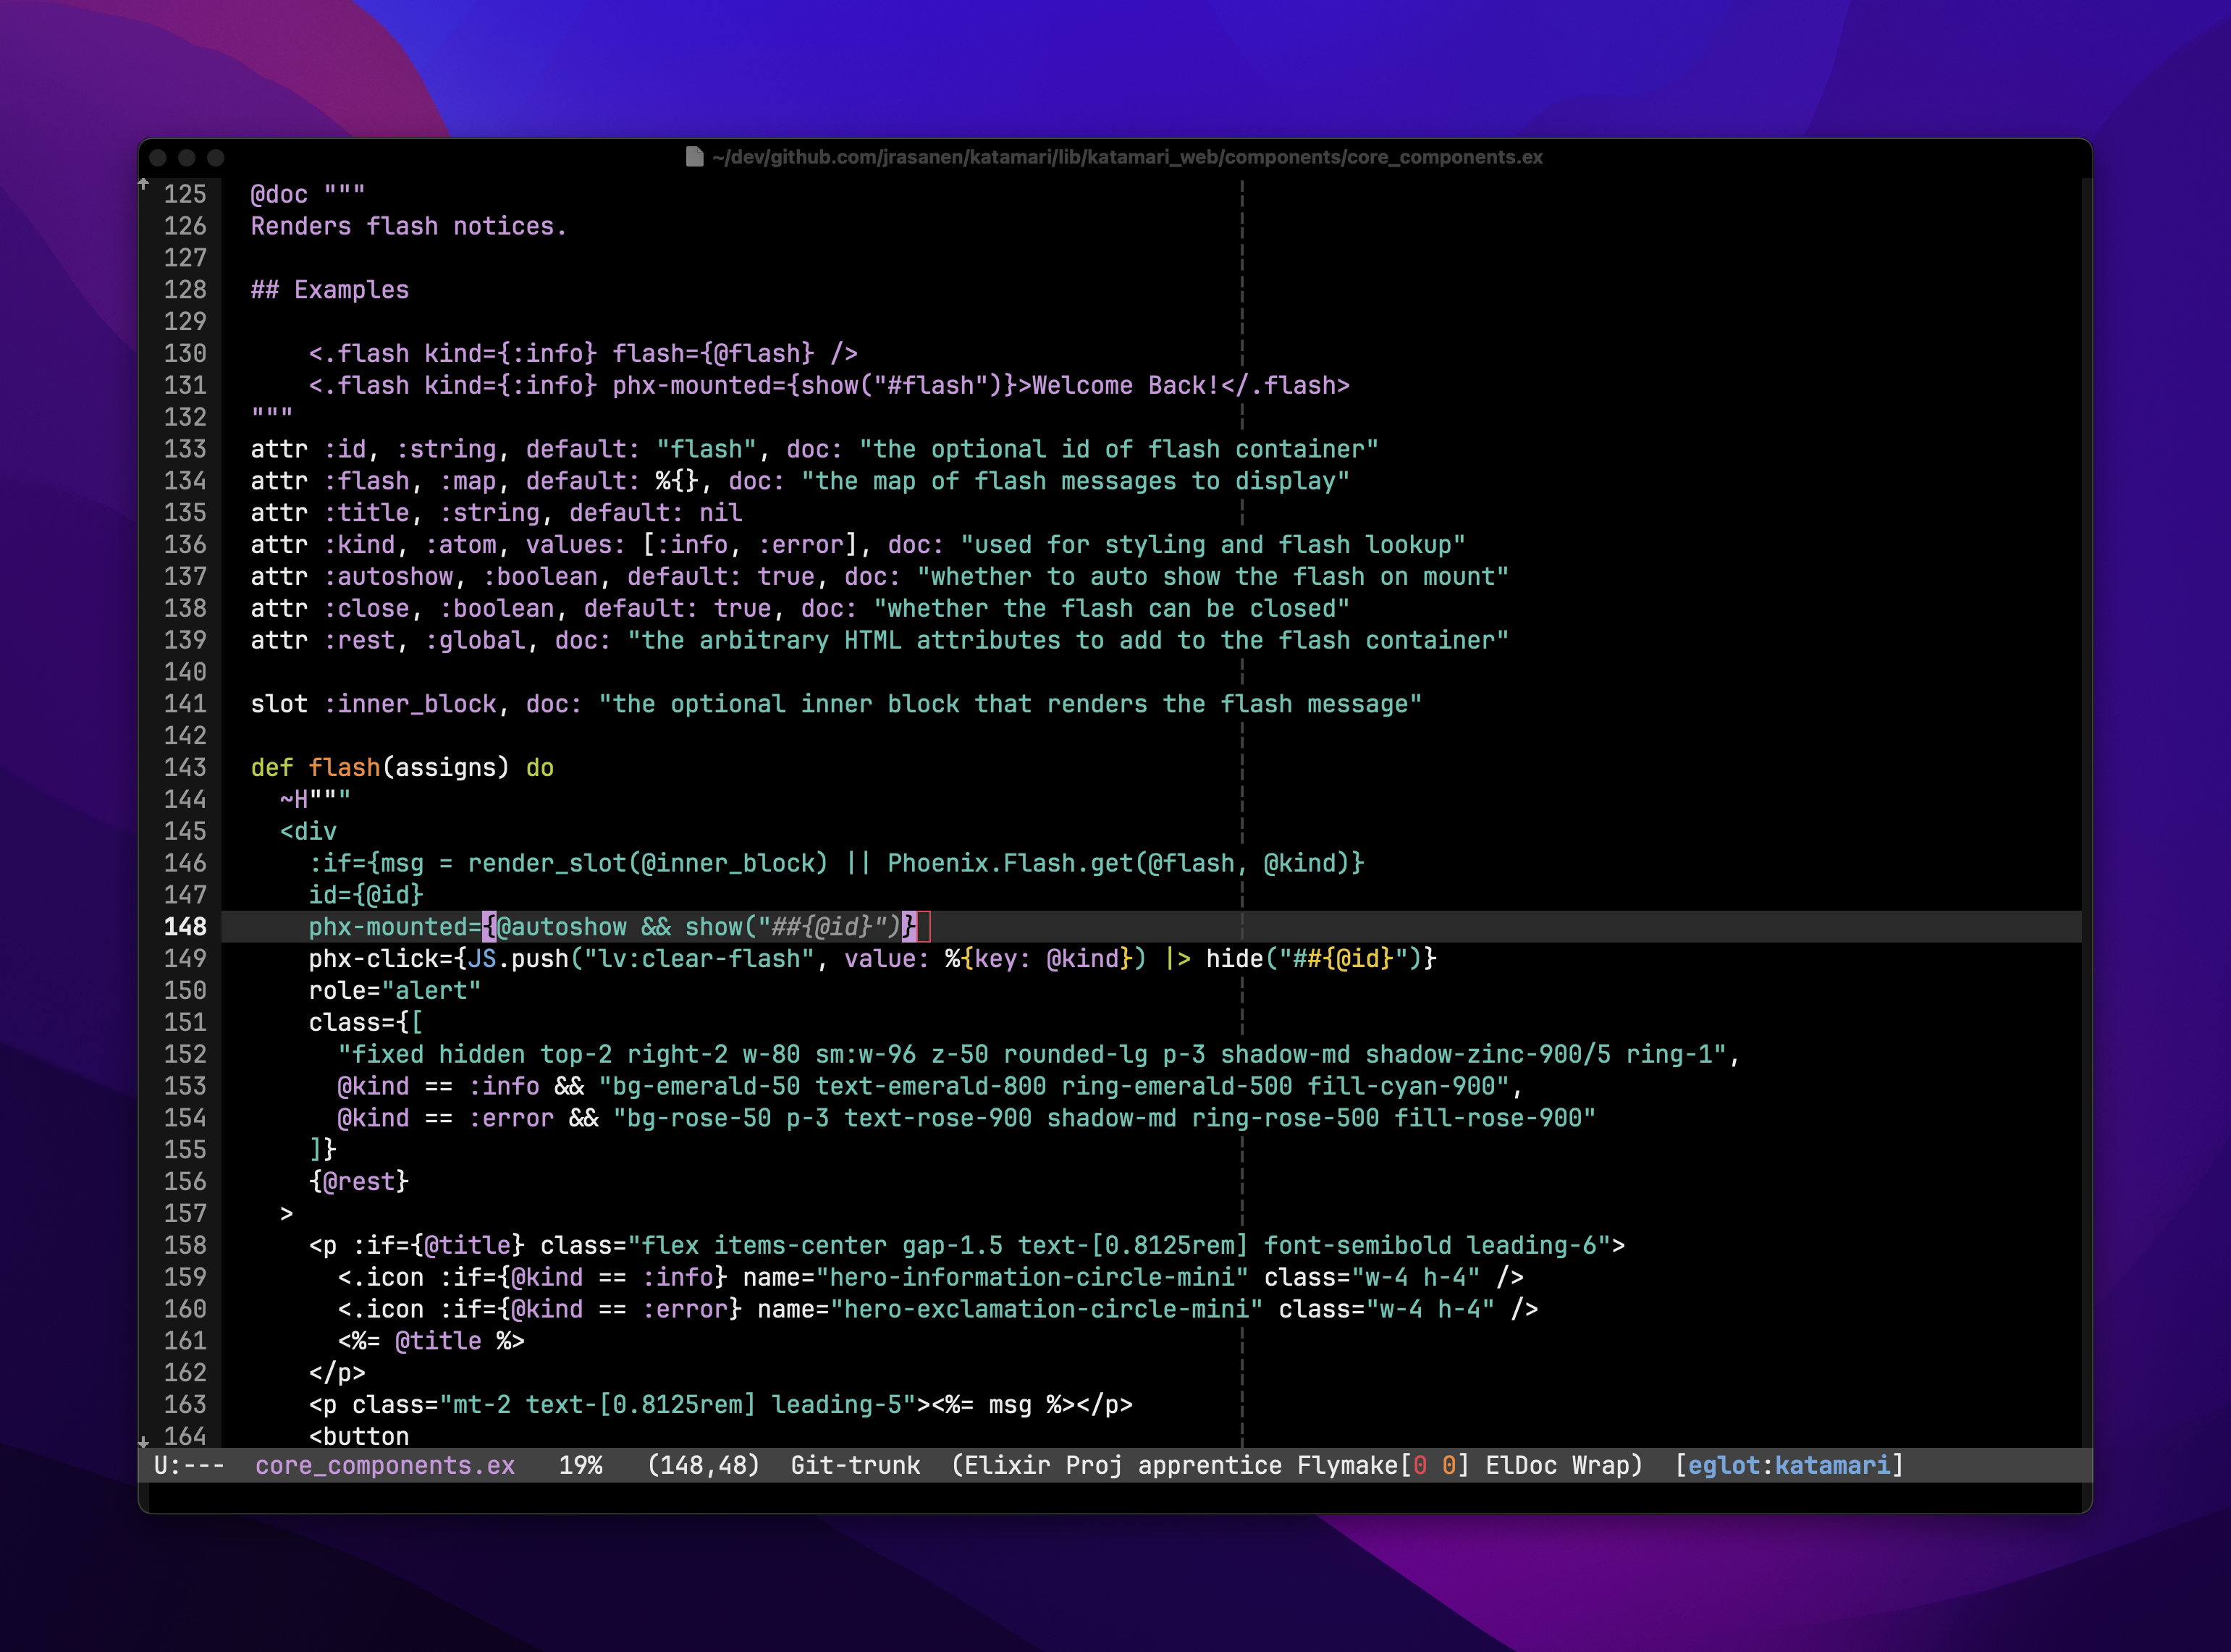Click the katamari project name in mode line

coord(1832,1465)
